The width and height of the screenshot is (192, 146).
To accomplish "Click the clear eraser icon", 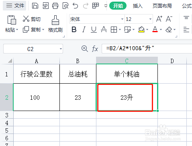I will [169, 29].
